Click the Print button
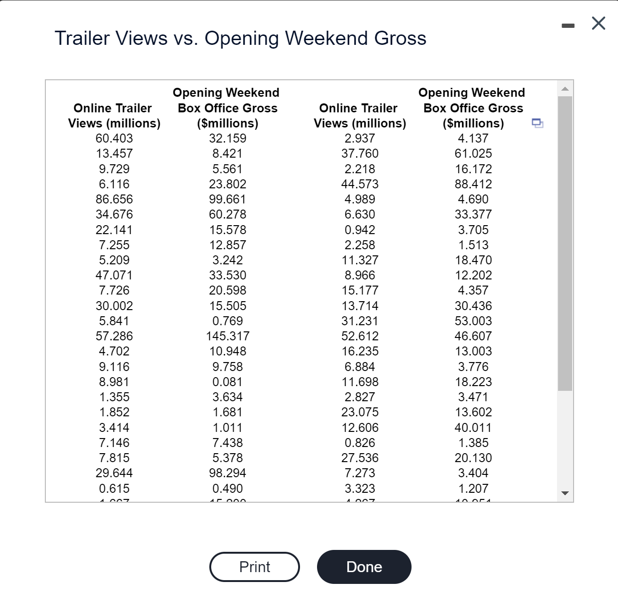Image resolution: width=618 pixels, height=616 pixels. pyautogui.click(x=254, y=566)
